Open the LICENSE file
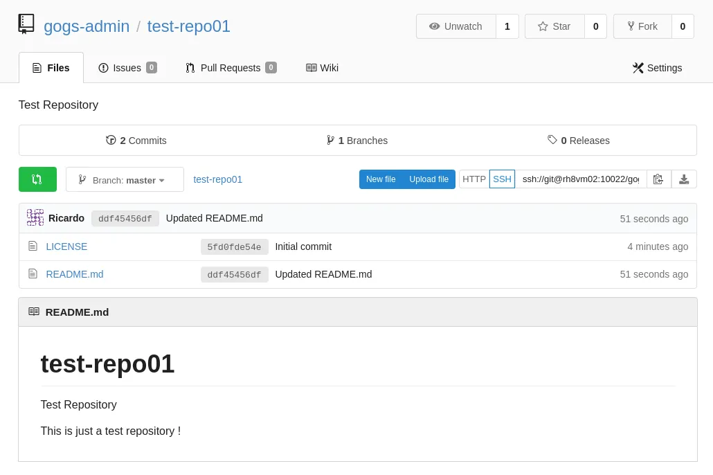Viewport: 713px width, 475px height. [66, 247]
